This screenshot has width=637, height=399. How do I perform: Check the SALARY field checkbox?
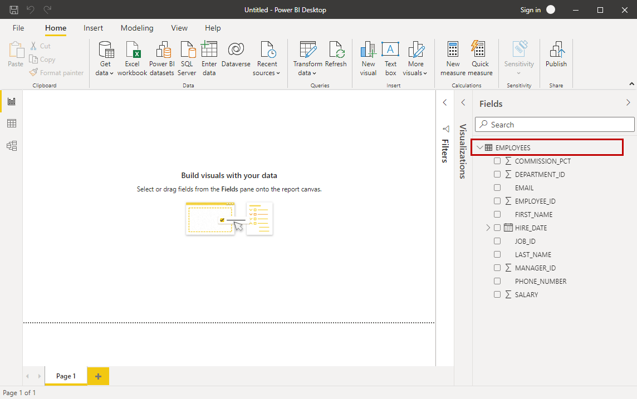click(x=497, y=295)
